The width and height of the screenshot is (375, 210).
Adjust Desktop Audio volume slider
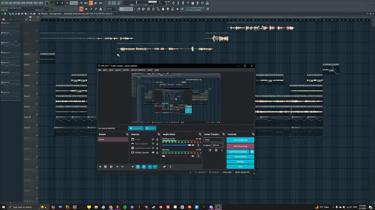(x=177, y=145)
